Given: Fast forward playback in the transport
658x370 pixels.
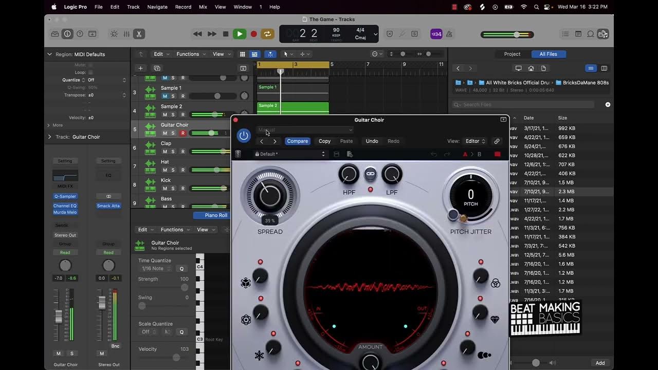Looking at the screenshot, I should click(x=212, y=34).
